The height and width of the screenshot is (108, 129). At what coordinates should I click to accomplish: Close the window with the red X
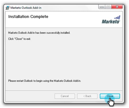point(117,7)
